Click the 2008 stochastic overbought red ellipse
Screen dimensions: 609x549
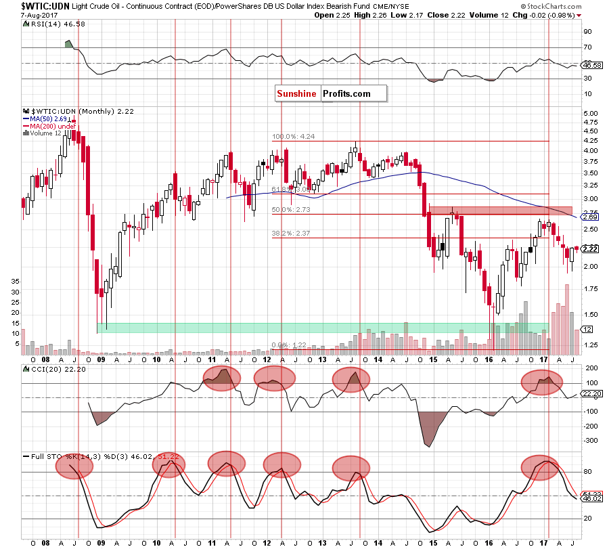pos(74,466)
